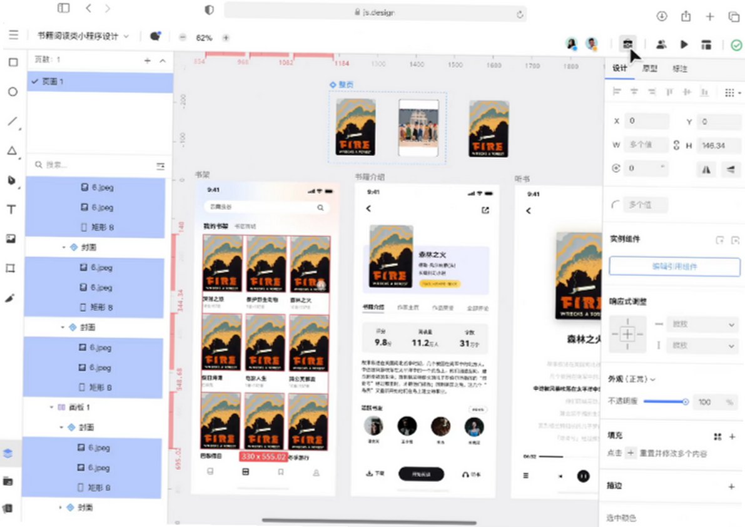The height and width of the screenshot is (527, 745).
Task: Select the Triangle polygon tool
Action: (13, 151)
